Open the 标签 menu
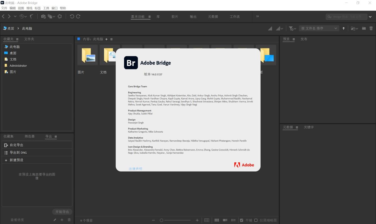376x224 pixels. tap(38, 8)
